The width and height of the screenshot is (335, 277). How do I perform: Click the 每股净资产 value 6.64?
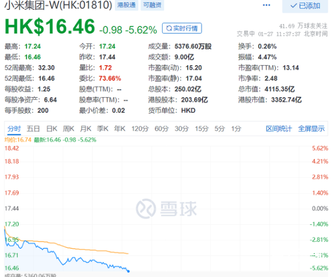click(x=51, y=100)
